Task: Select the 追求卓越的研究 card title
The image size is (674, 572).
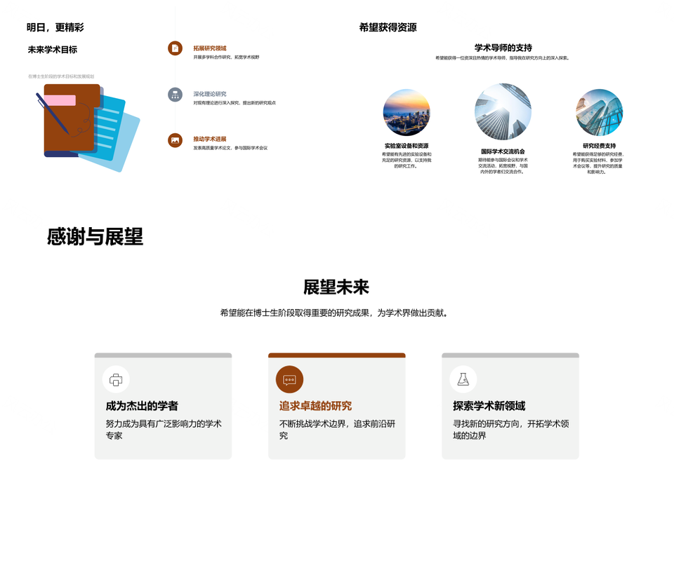Action: coord(315,406)
